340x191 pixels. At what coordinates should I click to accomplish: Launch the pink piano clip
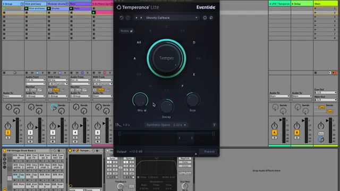coord(93,13)
